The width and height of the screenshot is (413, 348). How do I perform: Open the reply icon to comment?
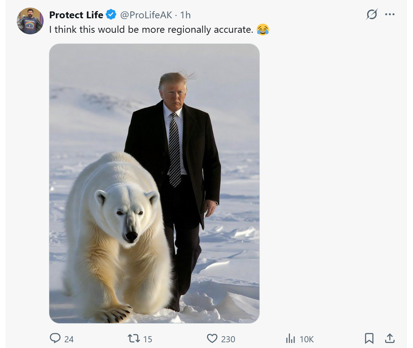(55, 338)
